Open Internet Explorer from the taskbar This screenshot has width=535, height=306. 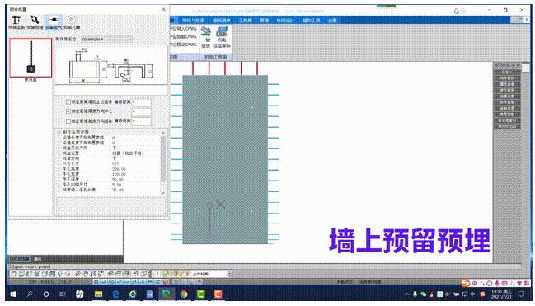(x=133, y=294)
